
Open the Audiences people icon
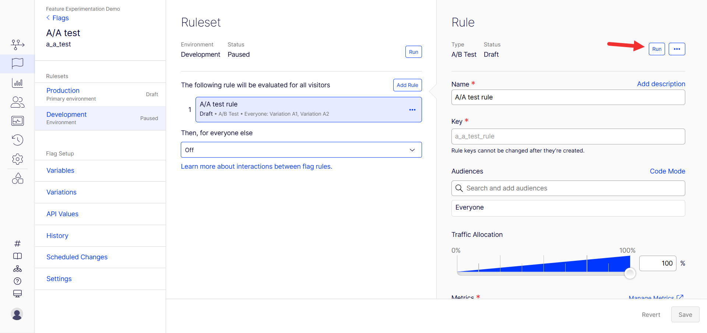(17, 102)
